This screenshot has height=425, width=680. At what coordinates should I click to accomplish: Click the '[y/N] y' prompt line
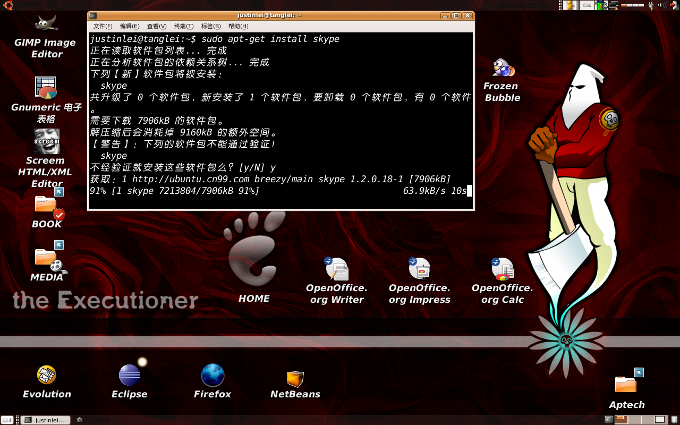[183, 167]
